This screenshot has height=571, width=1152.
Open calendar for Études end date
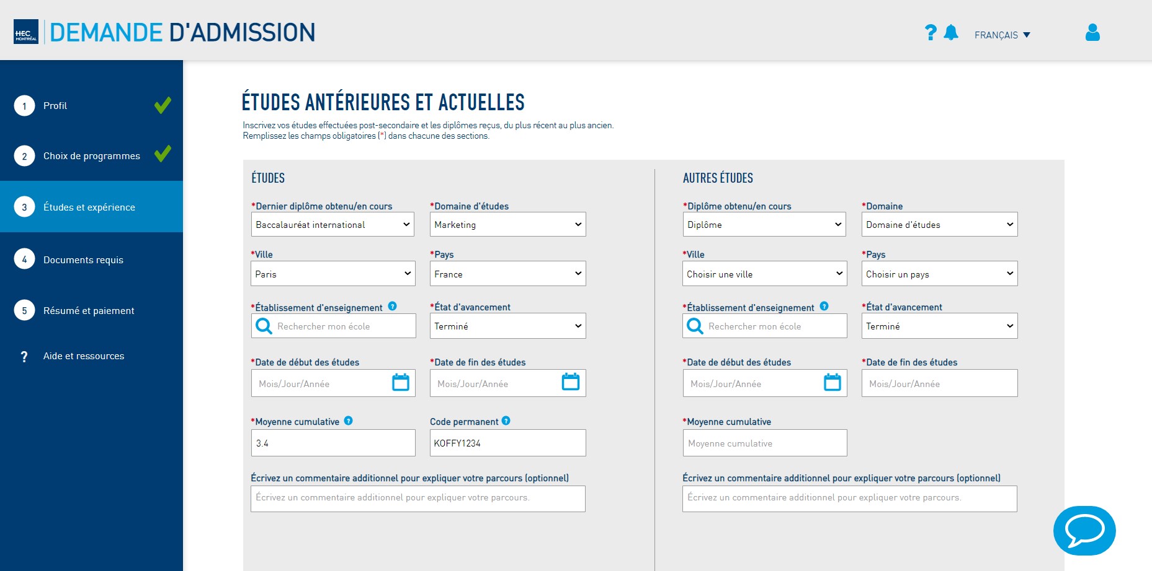(x=570, y=383)
